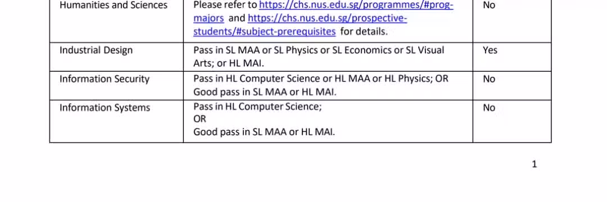
Task: Click the standalone 'OR' in Information Systems row
Action: tap(200, 119)
